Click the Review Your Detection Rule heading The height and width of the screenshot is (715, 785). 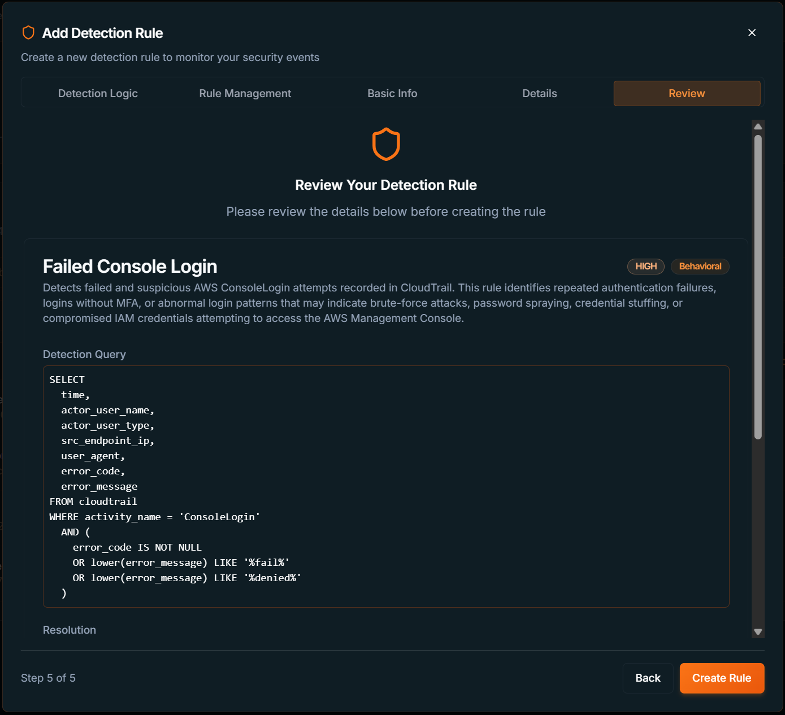[386, 185]
